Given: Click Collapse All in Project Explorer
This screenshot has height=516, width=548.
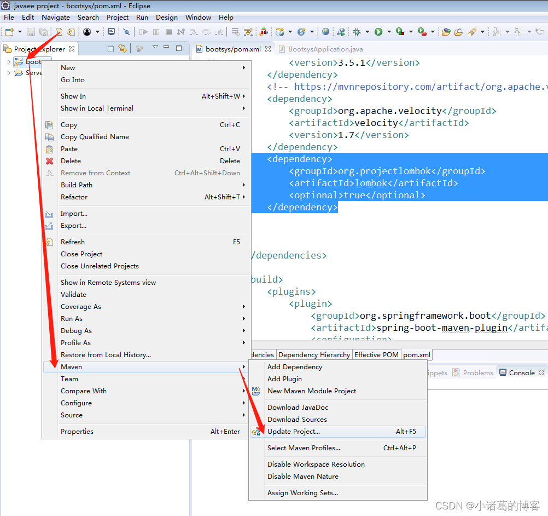Looking at the screenshot, I should [x=110, y=49].
